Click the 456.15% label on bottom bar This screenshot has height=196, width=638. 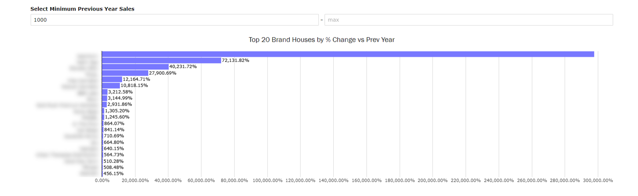tap(113, 174)
